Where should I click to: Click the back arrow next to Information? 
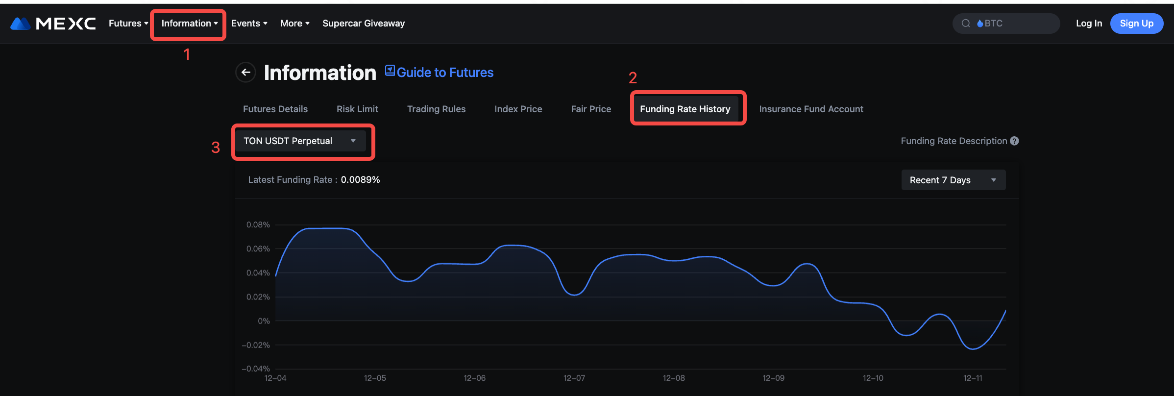point(246,73)
